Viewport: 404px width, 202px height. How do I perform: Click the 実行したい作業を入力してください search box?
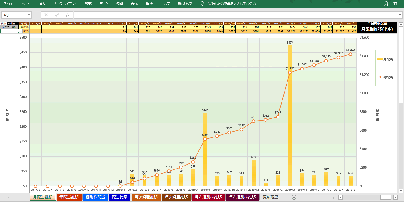pos(232,4)
